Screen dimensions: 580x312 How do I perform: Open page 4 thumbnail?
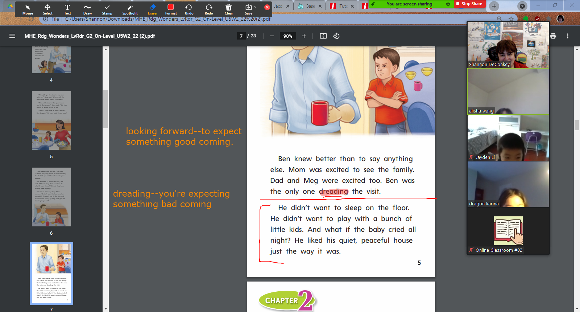click(x=51, y=59)
